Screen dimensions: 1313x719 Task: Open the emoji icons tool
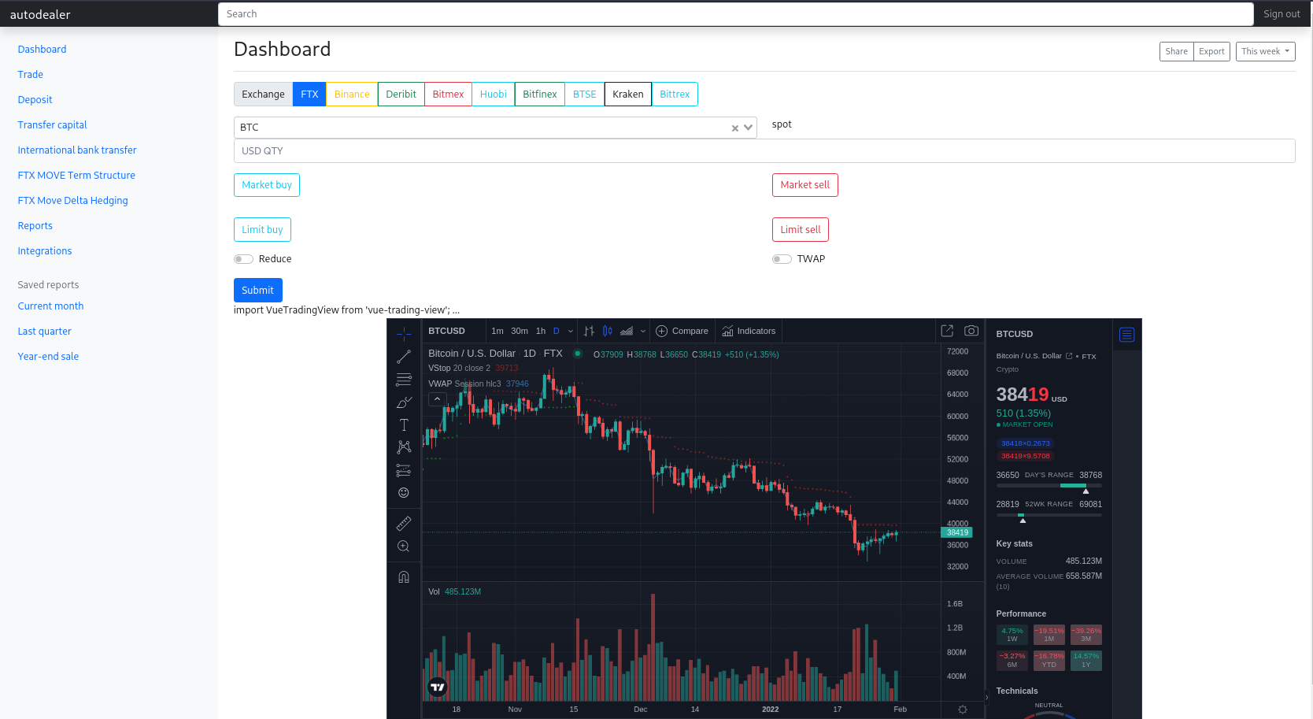(x=404, y=493)
